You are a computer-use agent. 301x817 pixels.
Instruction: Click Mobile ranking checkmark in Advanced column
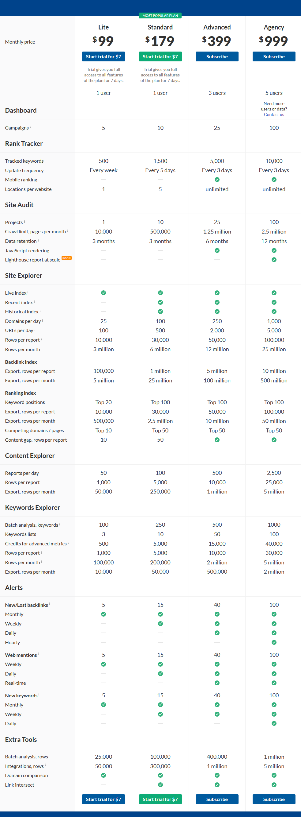(x=217, y=180)
